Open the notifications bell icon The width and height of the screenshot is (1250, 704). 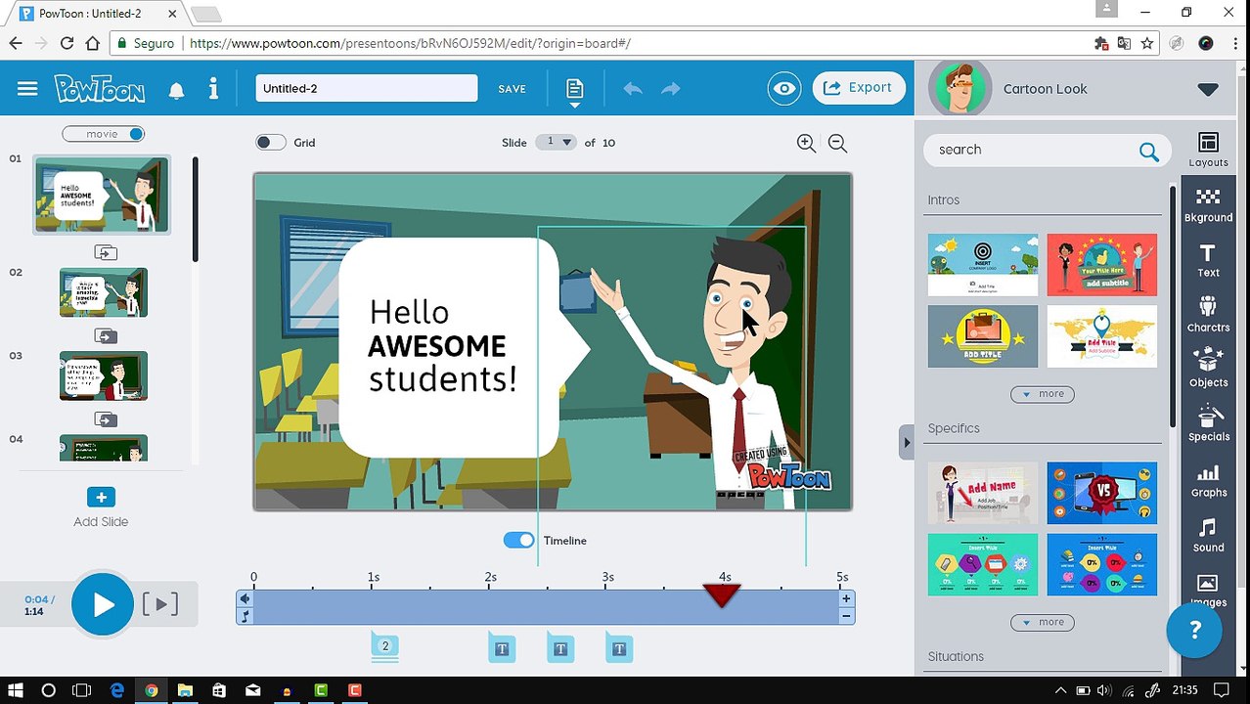click(176, 90)
